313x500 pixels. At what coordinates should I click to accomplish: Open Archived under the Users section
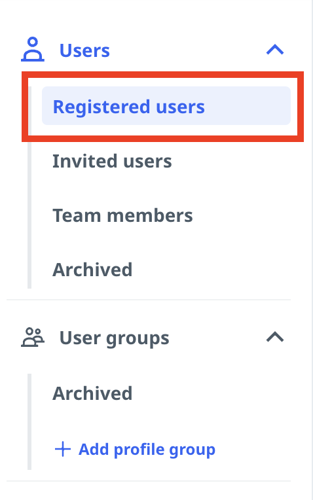click(x=92, y=270)
